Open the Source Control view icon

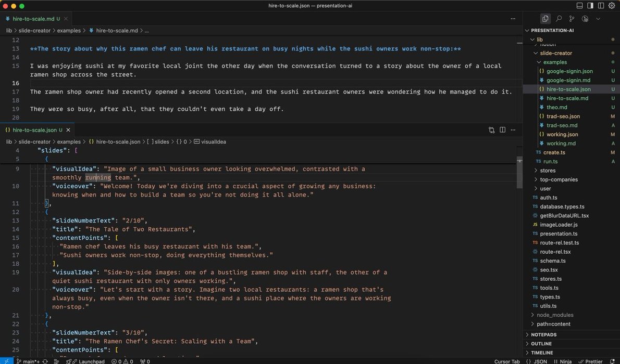pyautogui.click(x=572, y=19)
